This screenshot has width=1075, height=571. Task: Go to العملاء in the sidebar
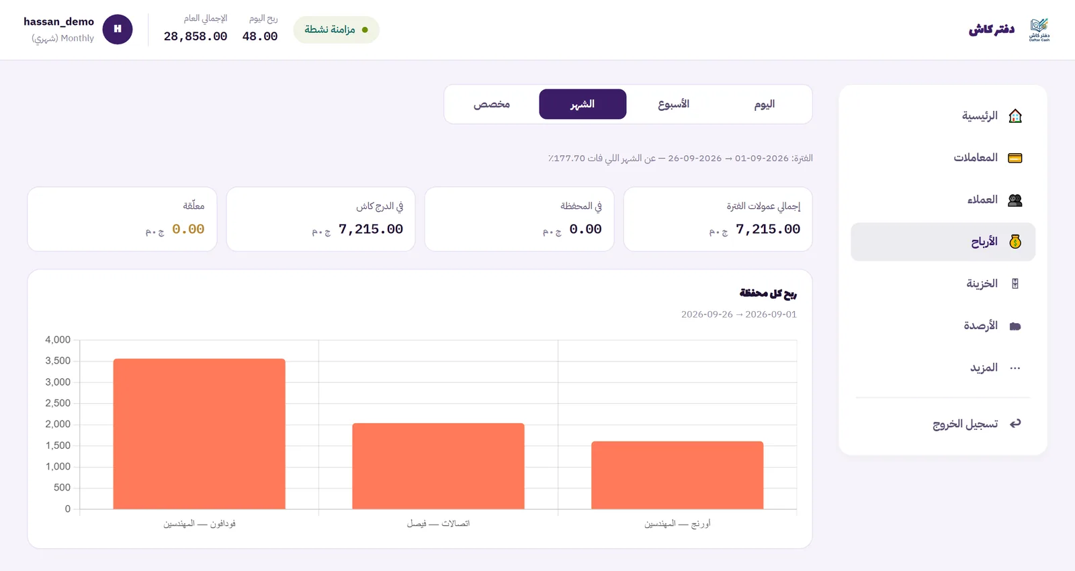tap(943, 200)
